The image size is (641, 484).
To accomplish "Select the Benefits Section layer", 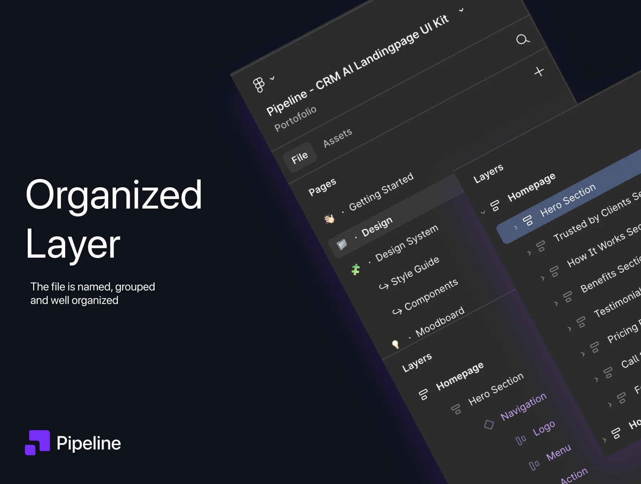I will 610,275.
